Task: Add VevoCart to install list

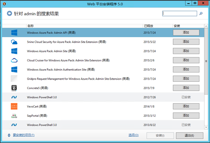Action: (186, 106)
